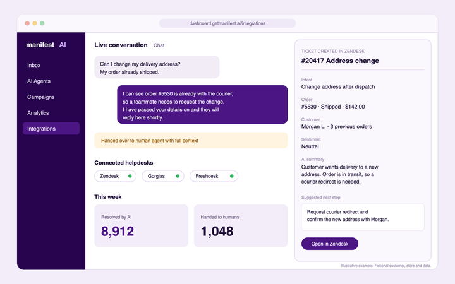Click the Chat label beside Live conversation
455x284 pixels.
pyautogui.click(x=159, y=45)
